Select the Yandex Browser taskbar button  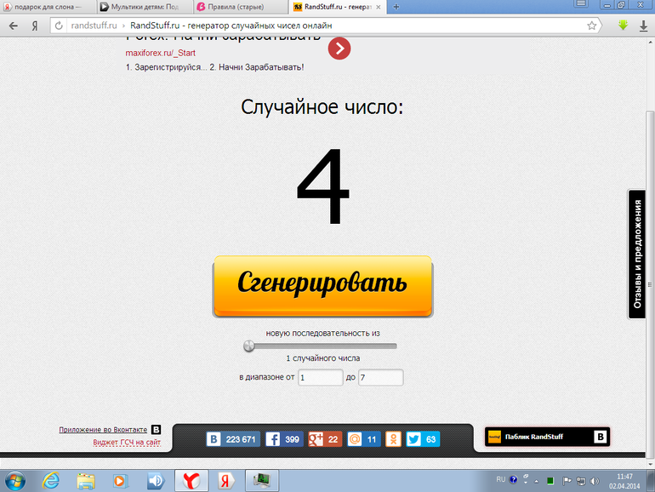click(x=191, y=480)
